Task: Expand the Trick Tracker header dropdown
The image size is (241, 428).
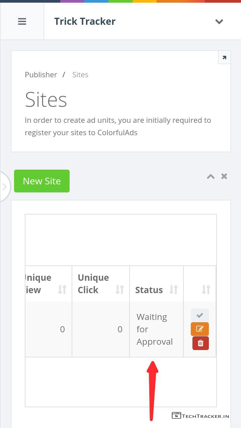Action: pos(219,22)
